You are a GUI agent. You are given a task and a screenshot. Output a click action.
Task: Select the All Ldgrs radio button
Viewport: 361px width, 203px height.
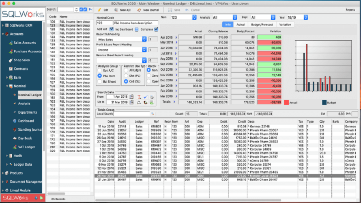coord(126,70)
